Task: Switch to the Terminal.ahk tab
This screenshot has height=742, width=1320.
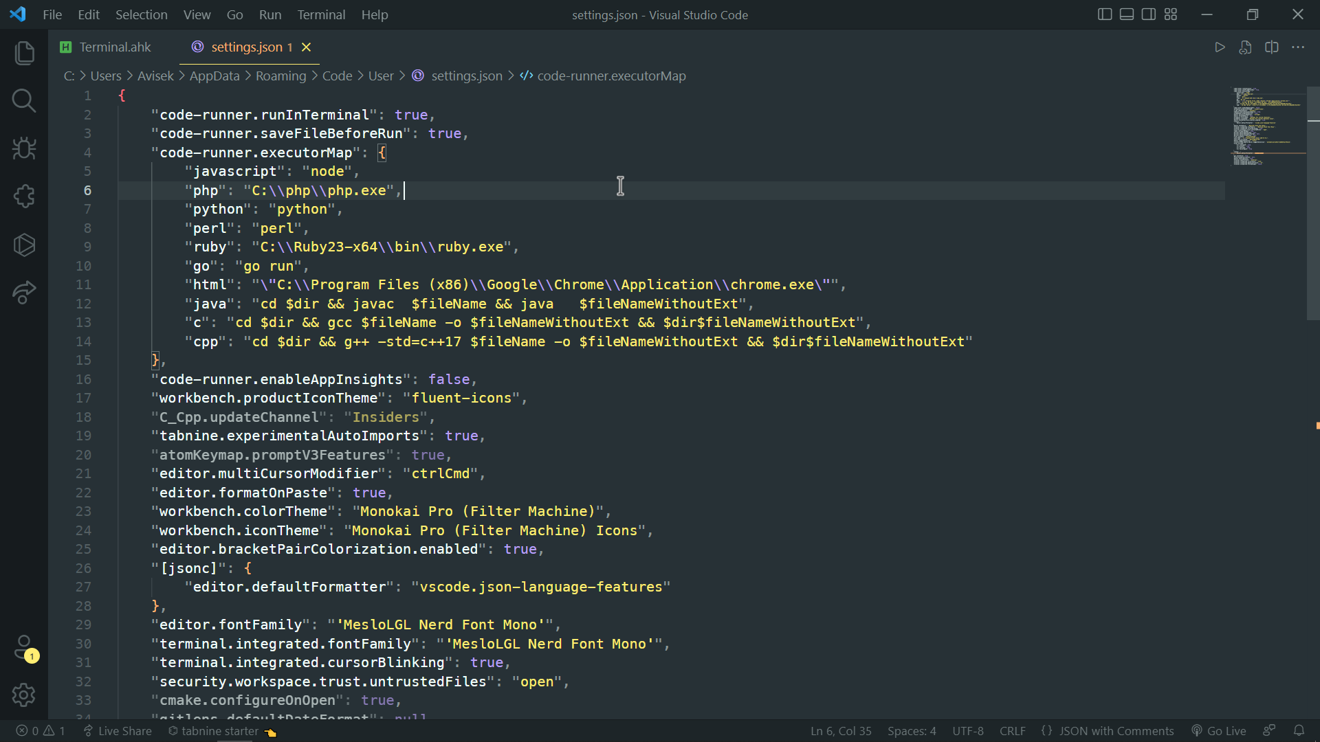Action: (x=115, y=47)
